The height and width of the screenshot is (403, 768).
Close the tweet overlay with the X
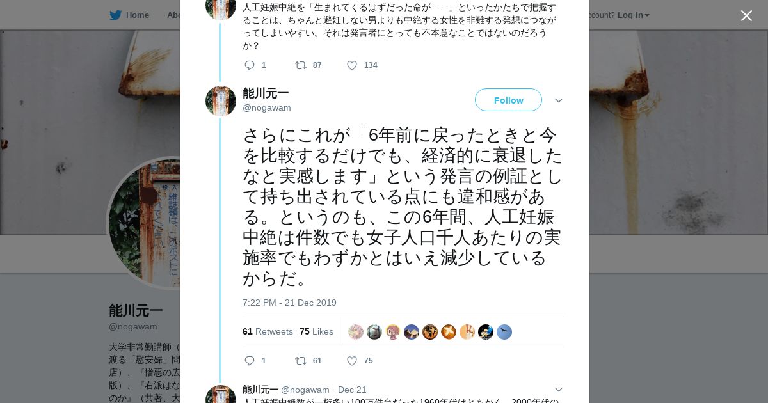(x=746, y=16)
